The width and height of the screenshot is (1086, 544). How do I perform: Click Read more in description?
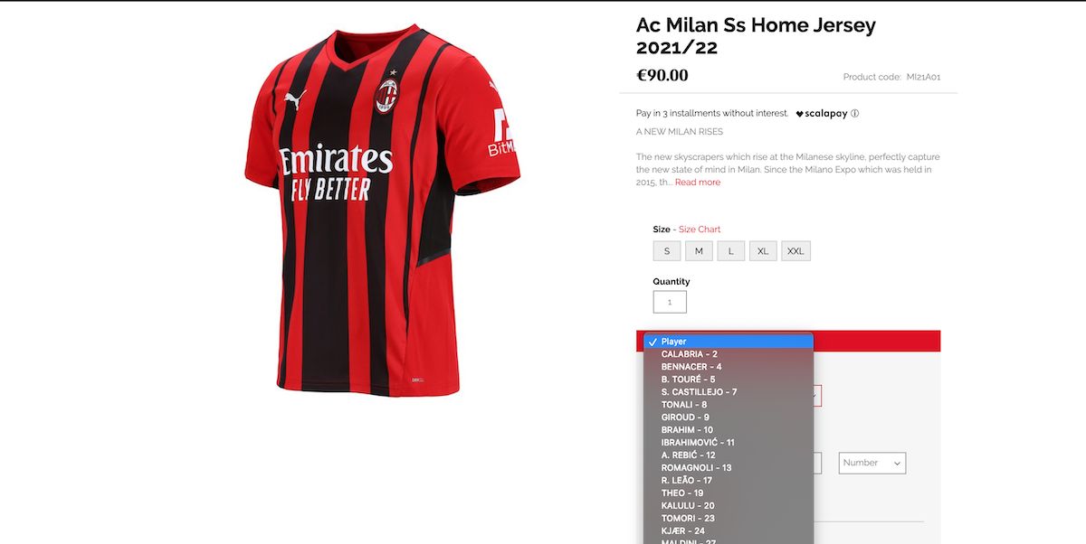698,183
